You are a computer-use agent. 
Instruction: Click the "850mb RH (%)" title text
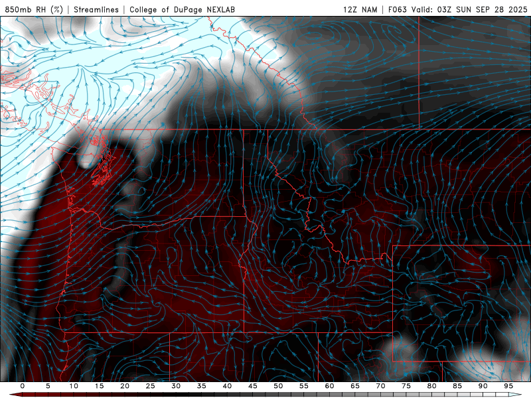34,9
